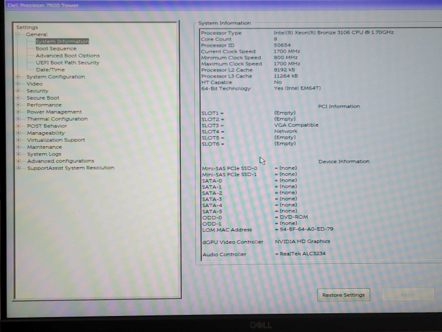Open Boot Sequence settings
The width and height of the screenshot is (442, 332).
(56, 49)
